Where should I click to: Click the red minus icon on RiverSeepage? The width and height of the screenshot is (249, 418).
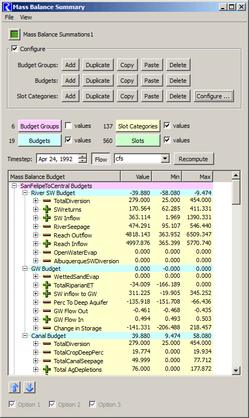(47, 227)
